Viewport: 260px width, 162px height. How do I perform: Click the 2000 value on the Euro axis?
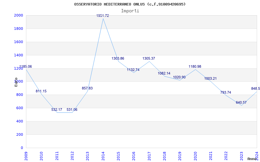(19, 15)
